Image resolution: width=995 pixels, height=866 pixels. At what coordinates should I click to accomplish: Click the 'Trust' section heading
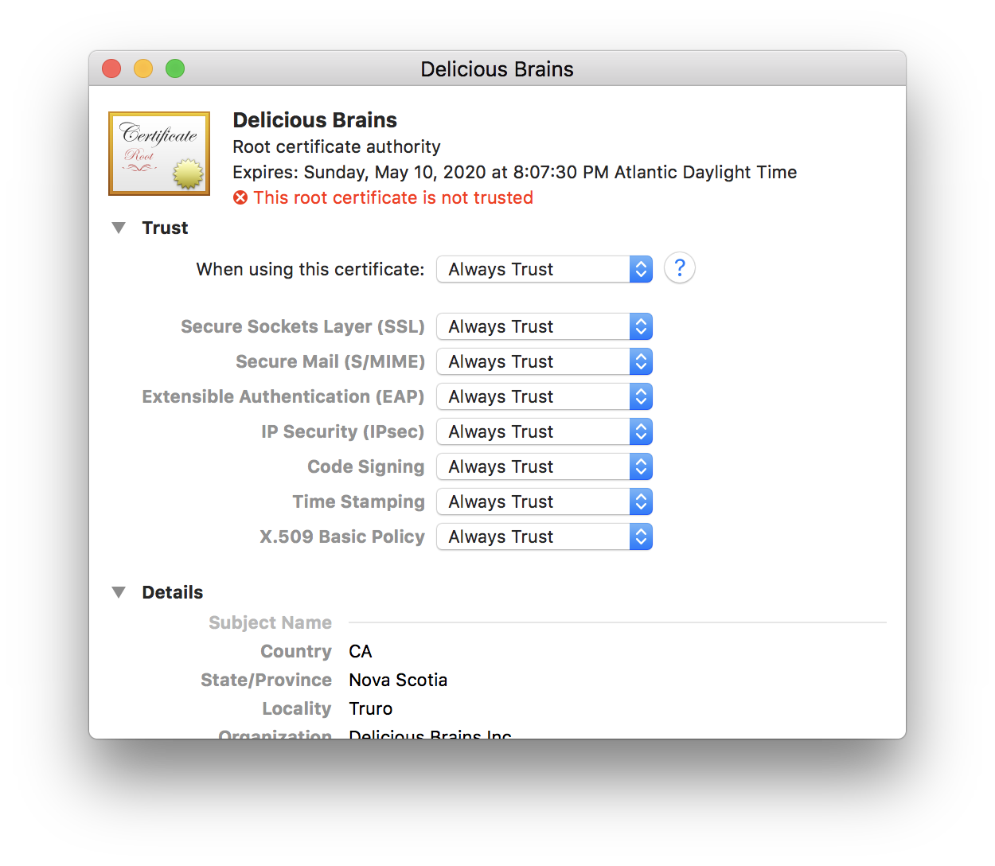pyautogui.click(x=165, y=228)
